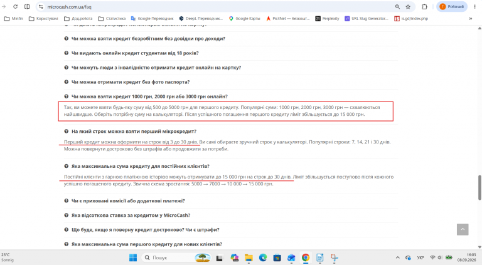
Task: Open the weather widget showing 23°C
Action: (x=8, y=257)
